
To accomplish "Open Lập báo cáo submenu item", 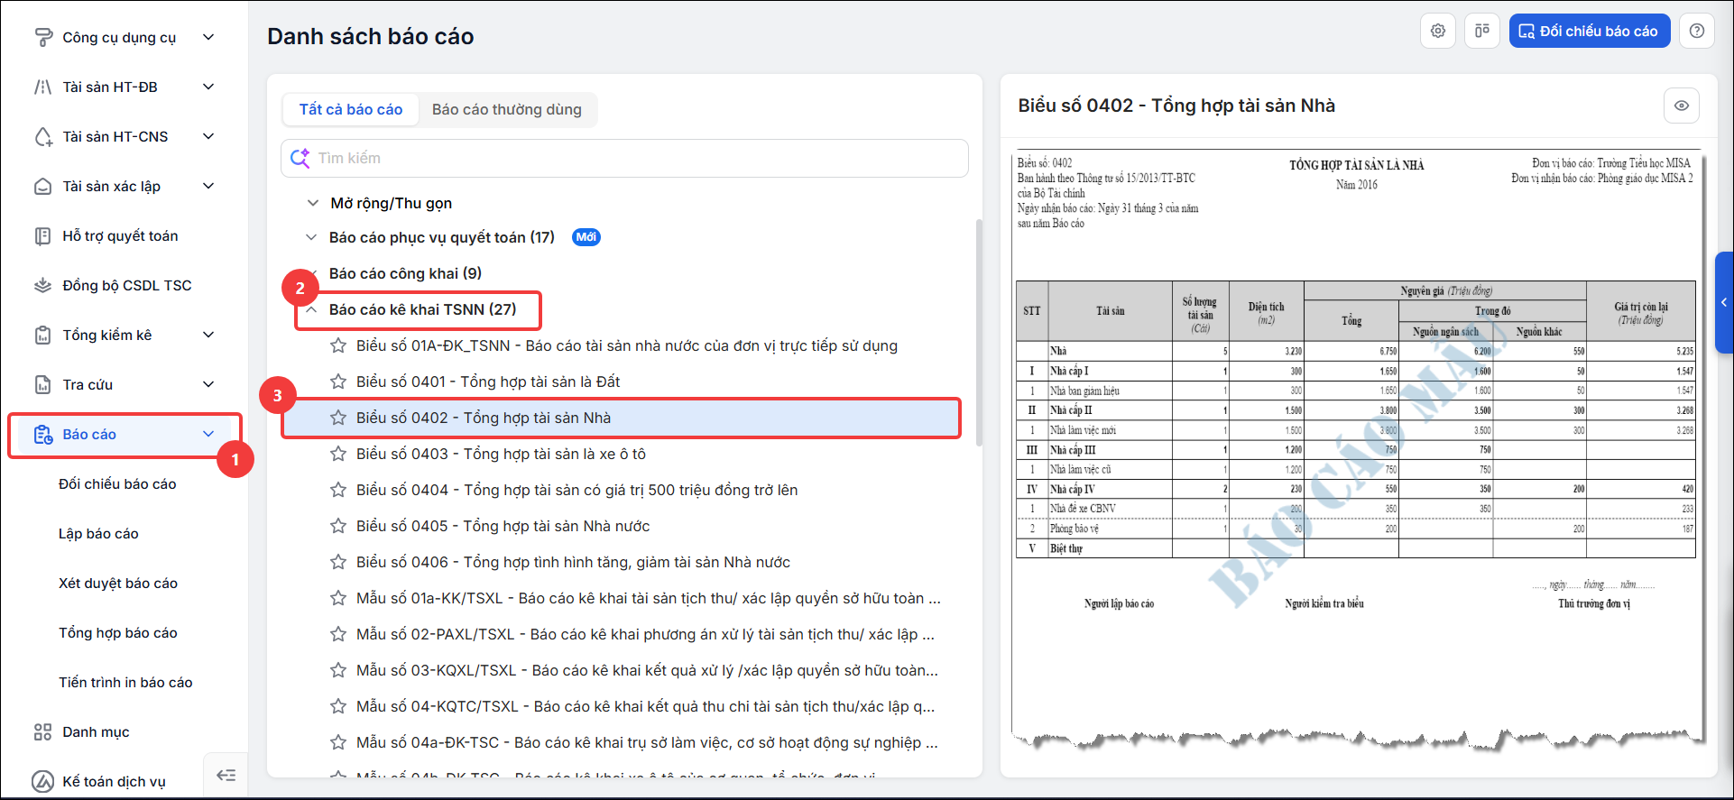I will point(98,533).
